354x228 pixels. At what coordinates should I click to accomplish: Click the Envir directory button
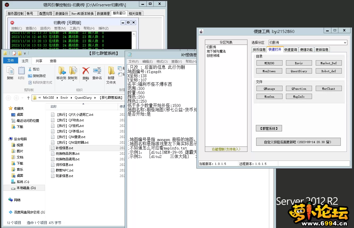[299, 63]
